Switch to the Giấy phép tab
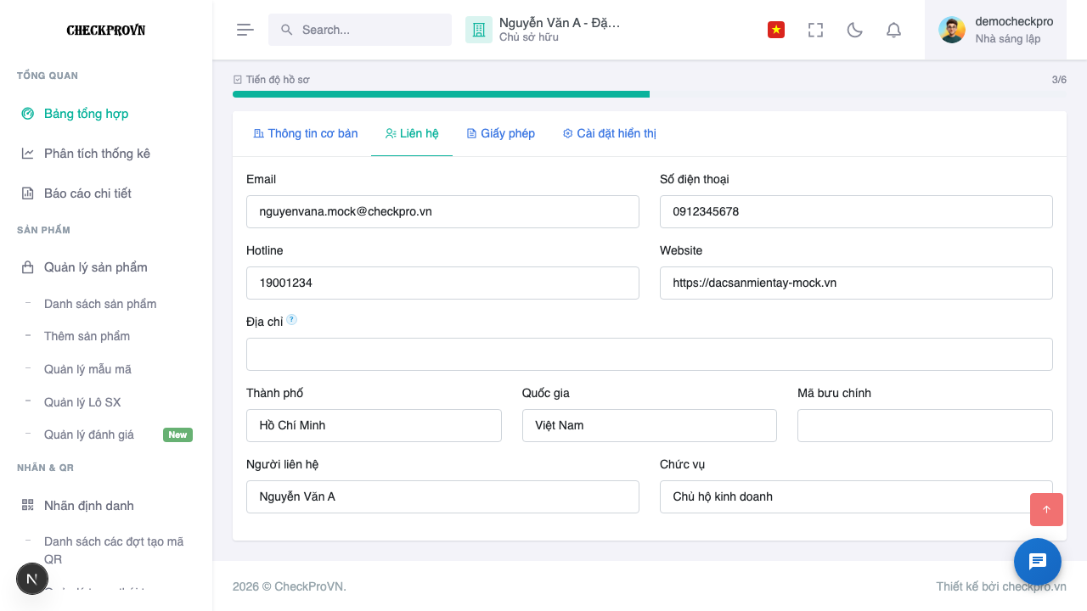1087x611 pixels. [501, 133]
